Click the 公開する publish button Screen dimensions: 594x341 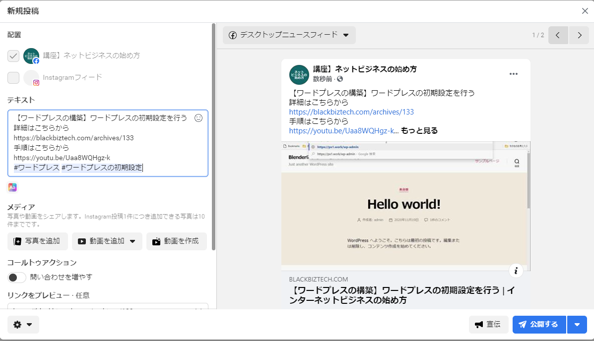tap(539, 325)
